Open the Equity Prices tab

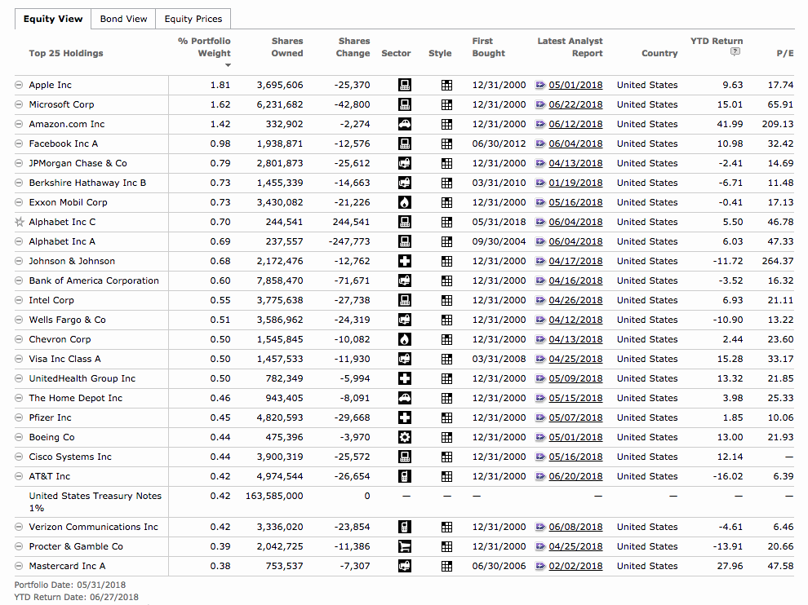[193, 19]
